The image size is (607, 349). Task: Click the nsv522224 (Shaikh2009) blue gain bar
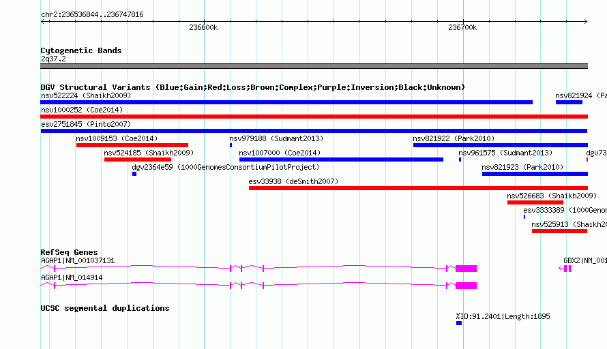tap(286, 102)
